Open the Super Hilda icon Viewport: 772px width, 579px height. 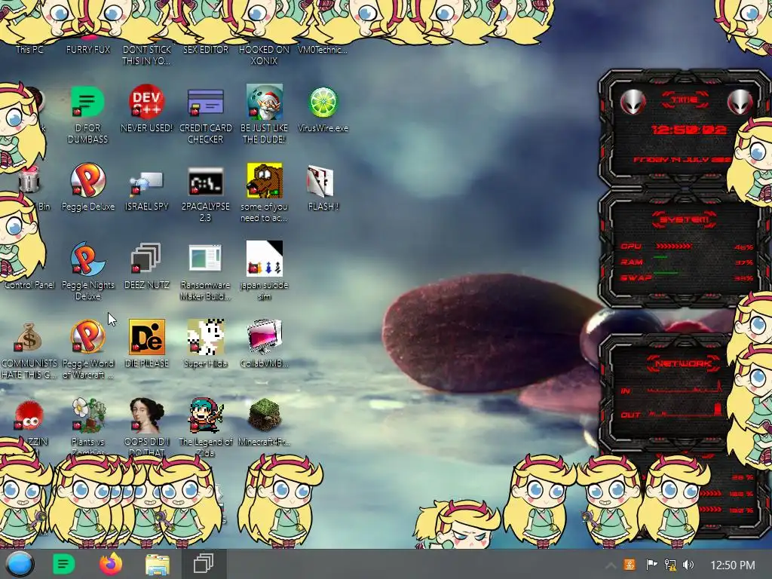tap(205, 337)
